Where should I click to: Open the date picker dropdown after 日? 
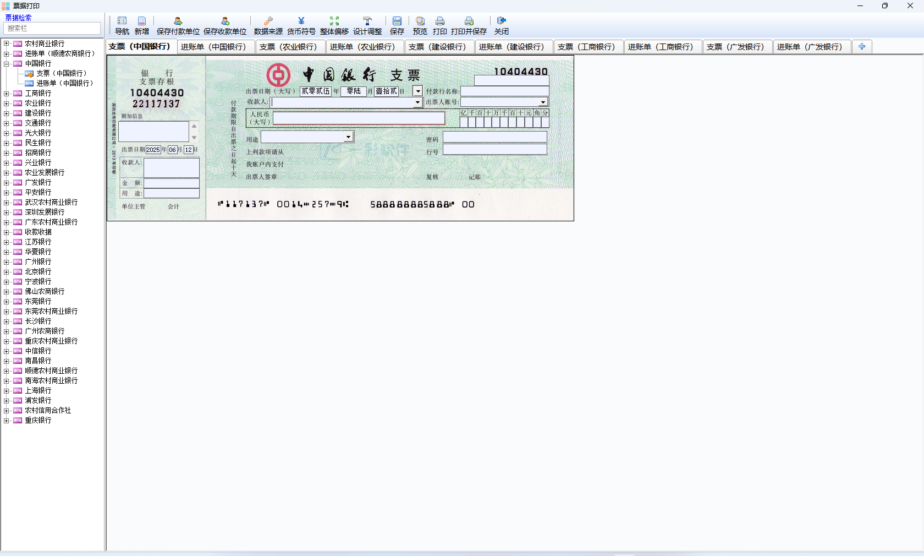pyautogui.click(x=418, y=91)
